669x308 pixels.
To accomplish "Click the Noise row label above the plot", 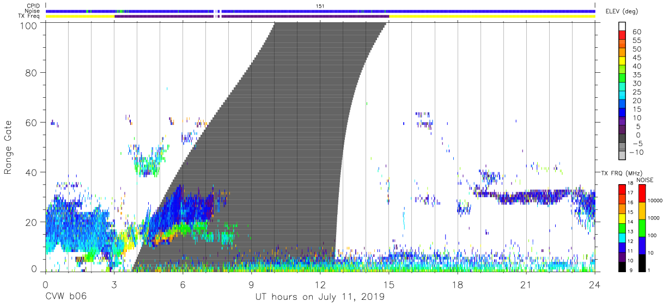I will 32,11.
